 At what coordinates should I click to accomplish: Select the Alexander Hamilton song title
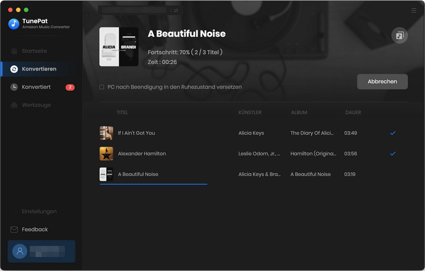click(x=142, y=154)
